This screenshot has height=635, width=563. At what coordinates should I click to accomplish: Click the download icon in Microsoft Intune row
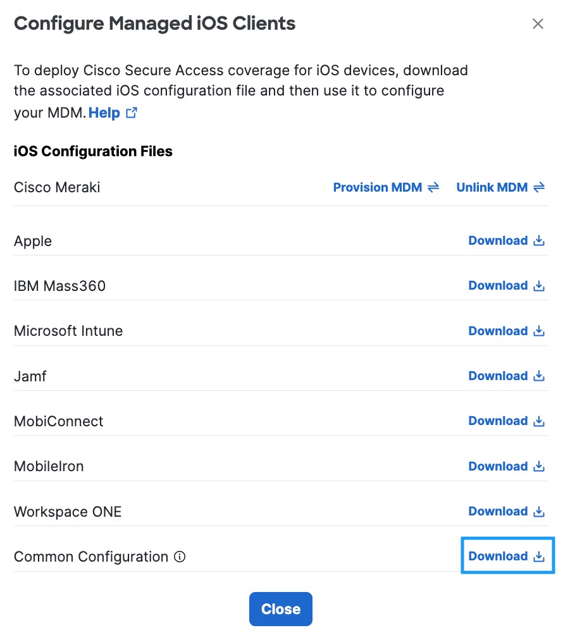[539, 331]
